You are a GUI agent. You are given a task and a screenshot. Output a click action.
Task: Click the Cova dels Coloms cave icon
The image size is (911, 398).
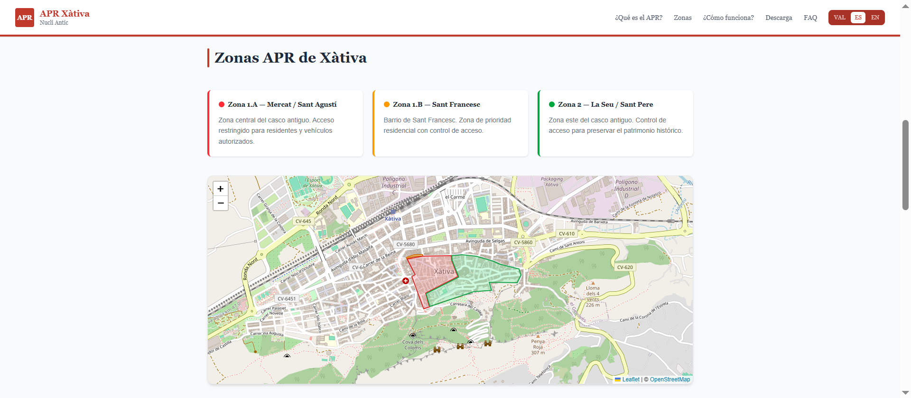[413, 335]
